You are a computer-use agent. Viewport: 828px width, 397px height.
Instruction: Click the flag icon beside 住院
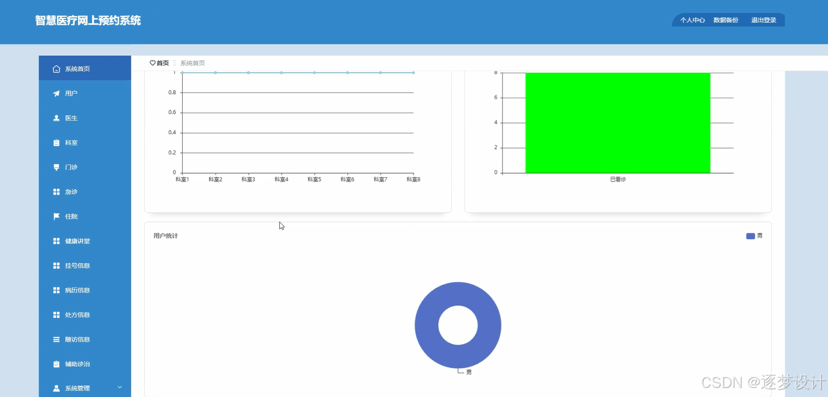pos(56,217)
